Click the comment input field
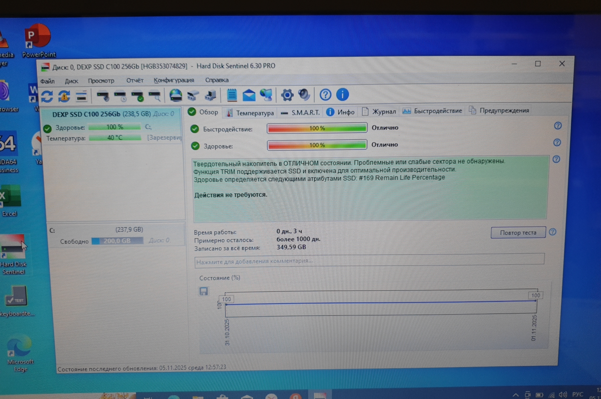 coord(369,261)
